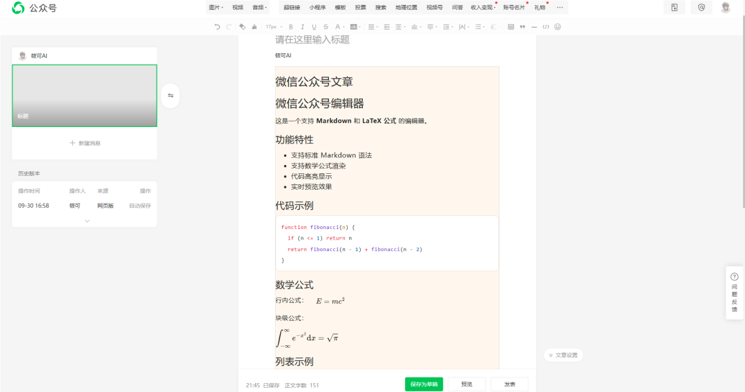The image size is (745, 392).
Task: Insert a 小程序
Action: coord(317,7)
